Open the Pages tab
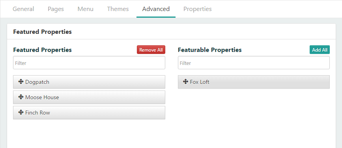This screenshot has height=148, width=342. [56, 9]
